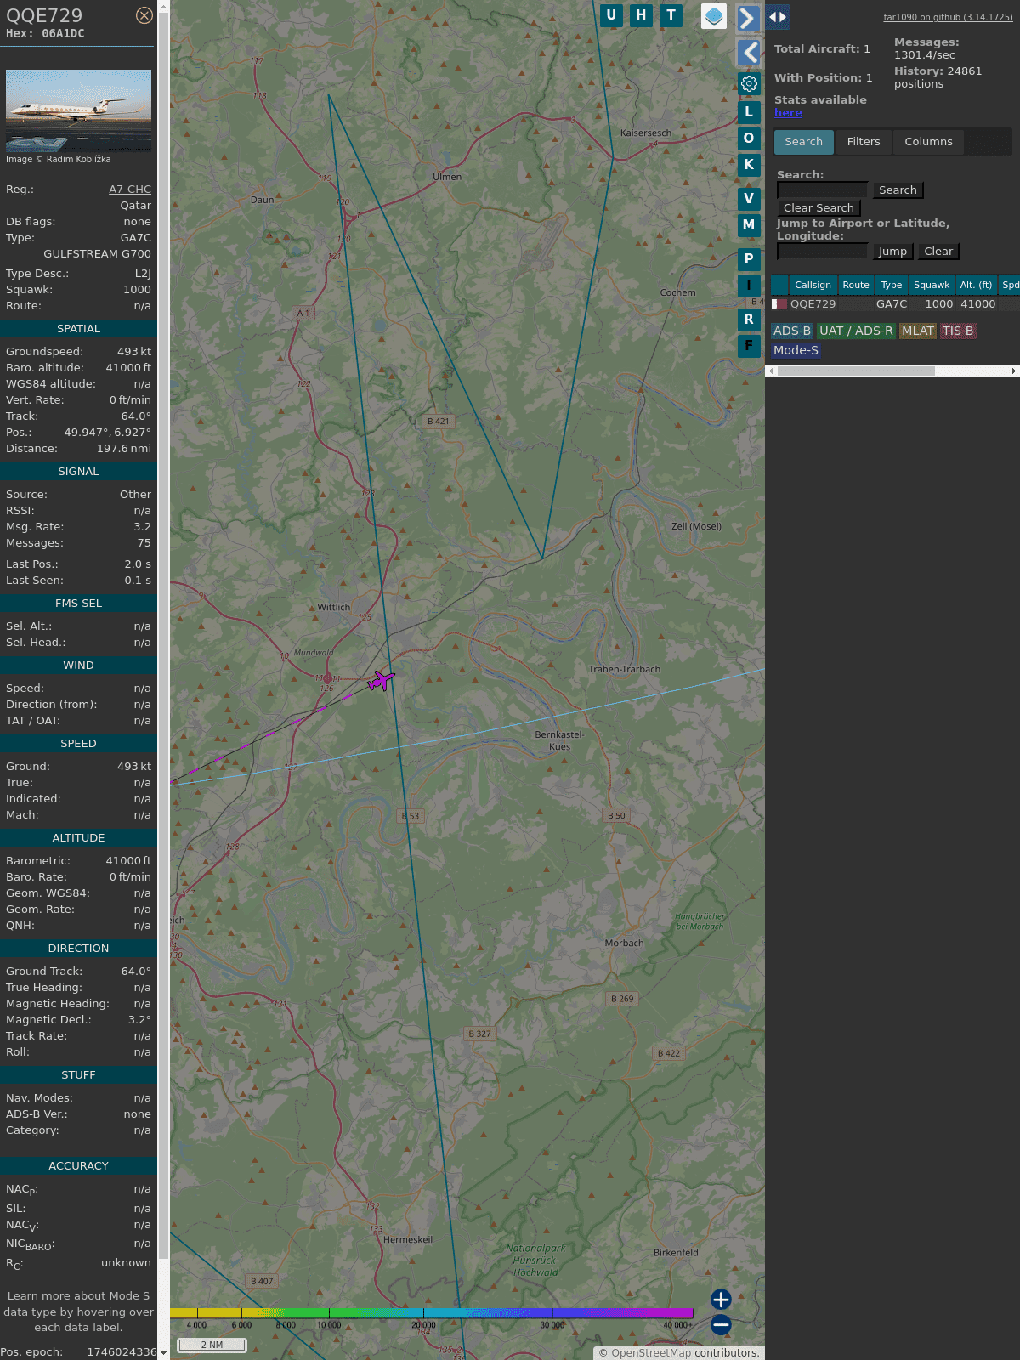Image resolution: width=1020 pixels, height=1360 pixels.
Task: Focus the Jump to Airport input field
Action: click(822, 252)
